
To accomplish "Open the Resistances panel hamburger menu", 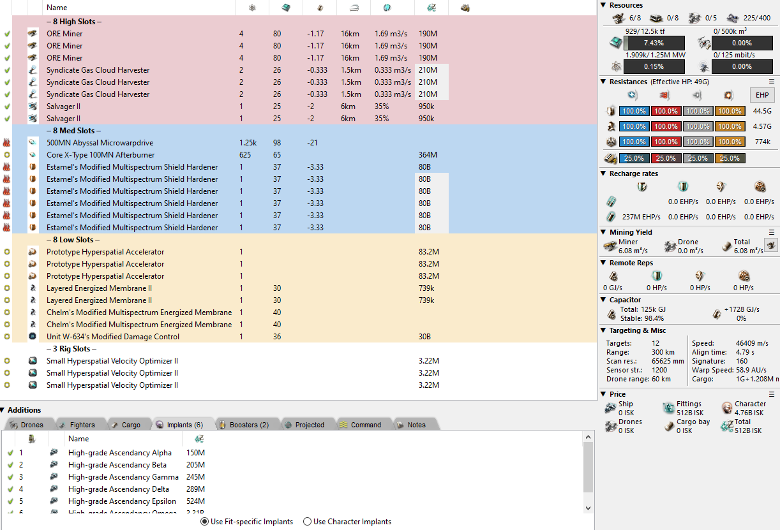I will (771, 82).
